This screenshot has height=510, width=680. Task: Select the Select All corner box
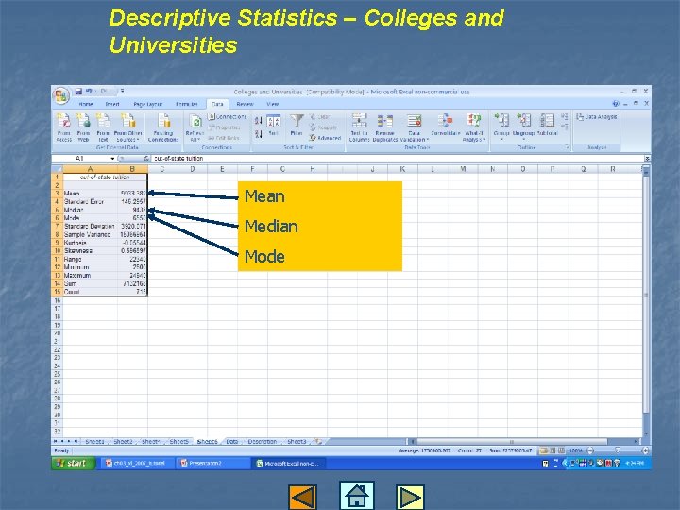click(57, 169)
